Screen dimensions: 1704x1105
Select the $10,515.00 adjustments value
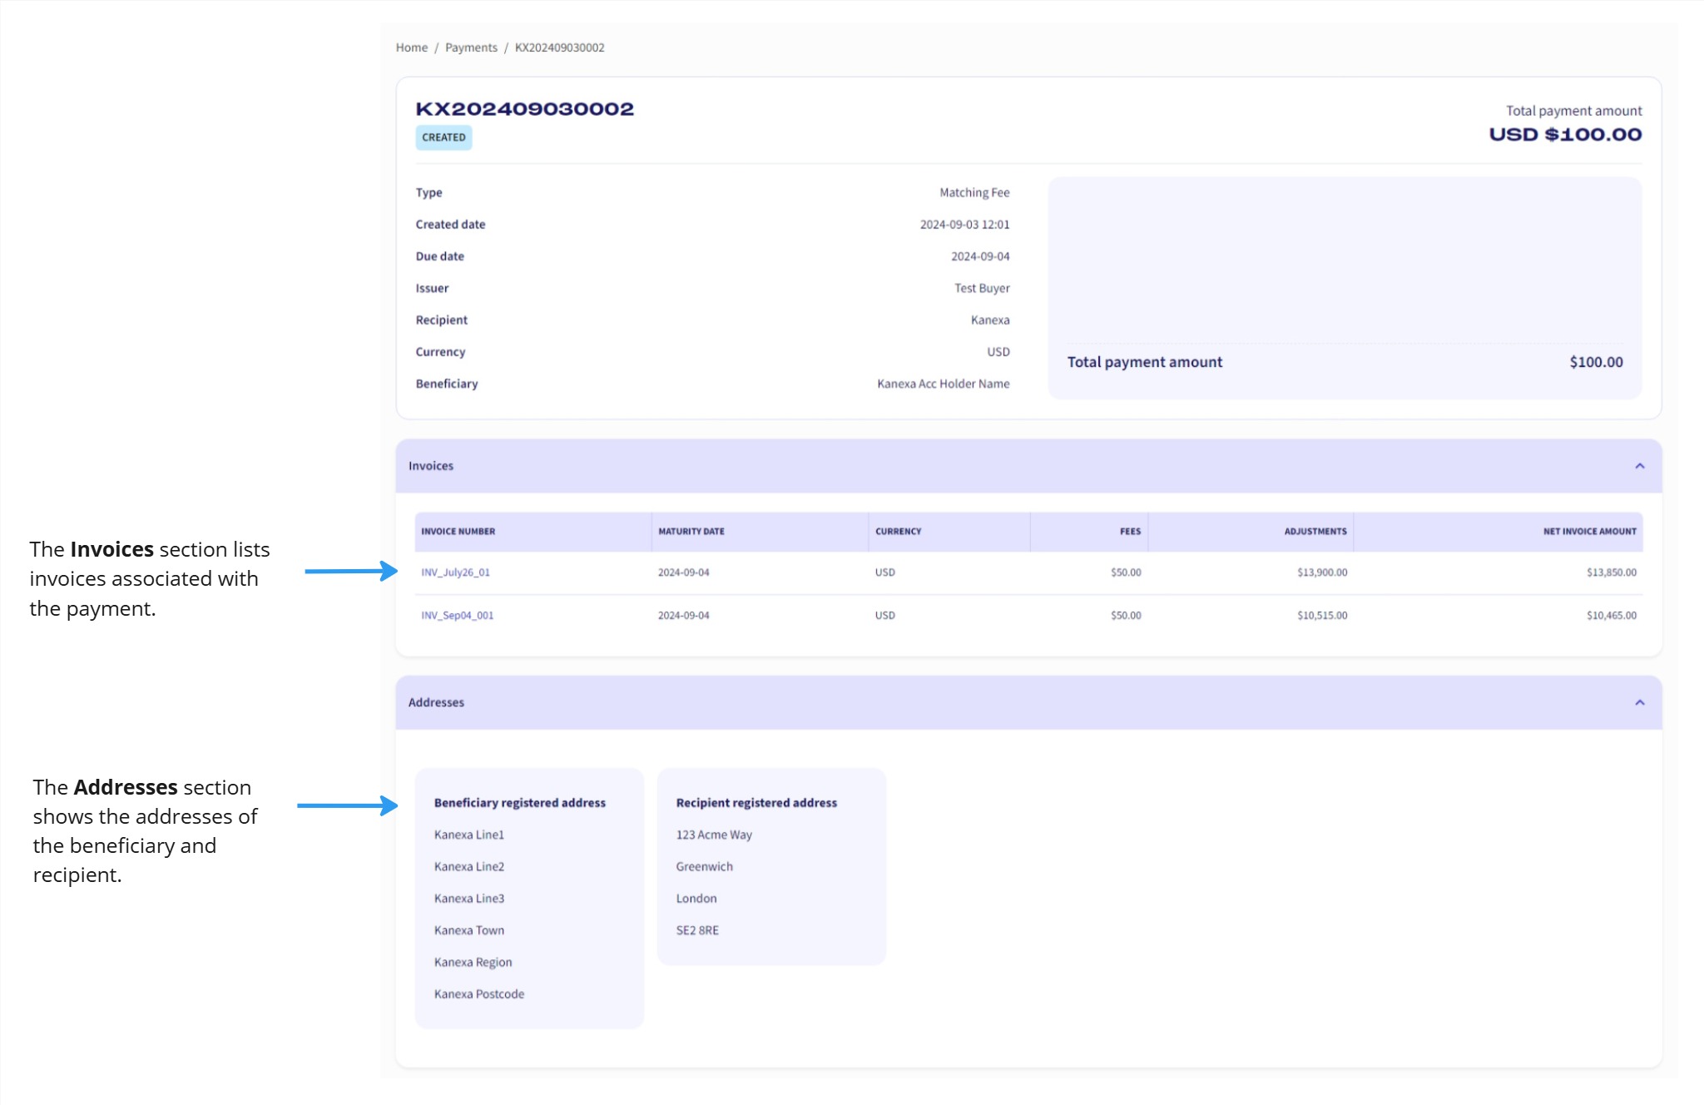pyautogui.click(x=1321, y=616)
